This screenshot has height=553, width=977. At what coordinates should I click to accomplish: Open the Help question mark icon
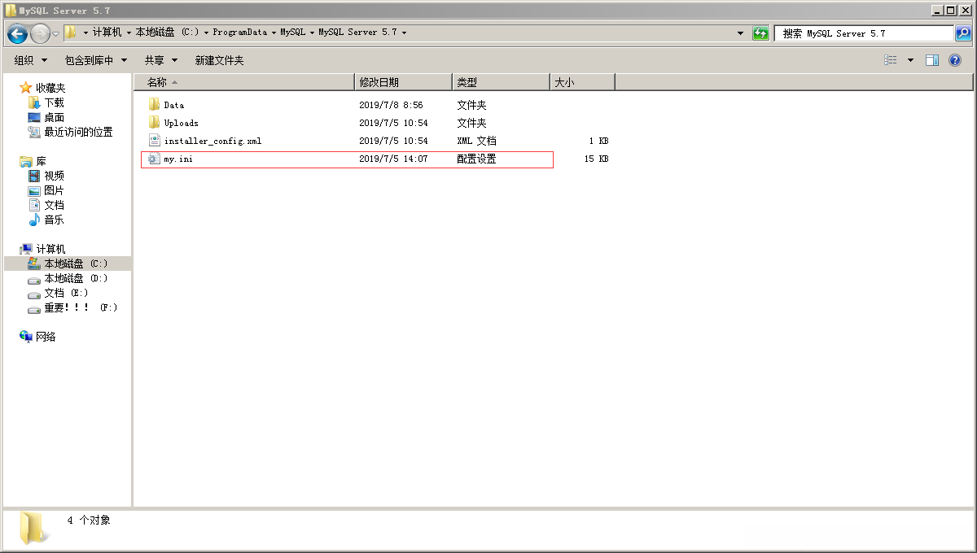point(955,60)
